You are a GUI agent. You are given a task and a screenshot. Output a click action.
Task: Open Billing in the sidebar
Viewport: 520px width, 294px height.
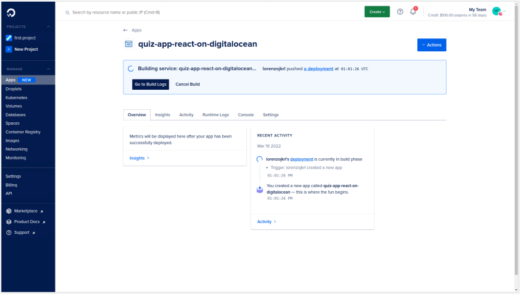[x=11, y=185]
